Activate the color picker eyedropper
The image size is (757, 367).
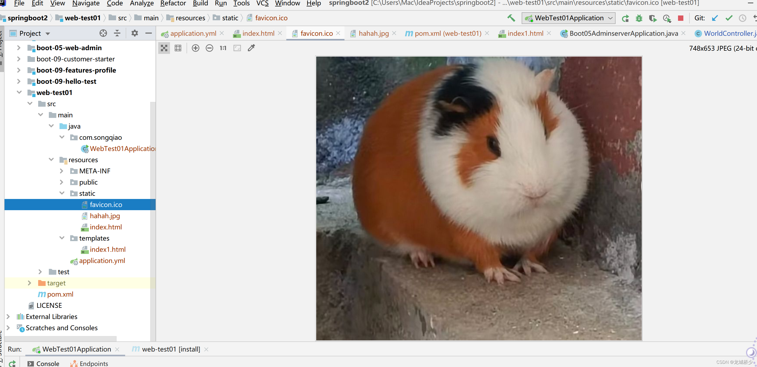click(251, 48)
